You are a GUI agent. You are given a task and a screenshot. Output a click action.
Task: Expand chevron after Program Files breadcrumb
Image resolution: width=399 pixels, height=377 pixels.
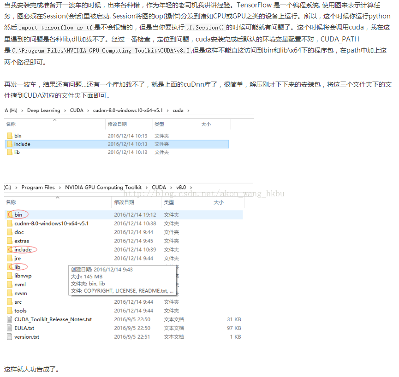pyautogui.click(x=60, y=188)
